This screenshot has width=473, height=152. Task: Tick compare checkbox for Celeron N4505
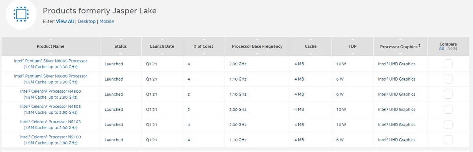(448, 109)
